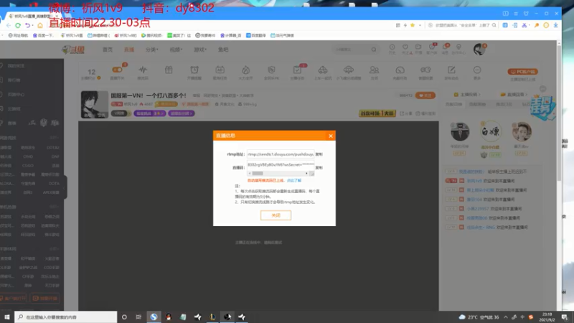The image size is (574, 323).
Task: Click the browser back arrow
Action: 8,25
